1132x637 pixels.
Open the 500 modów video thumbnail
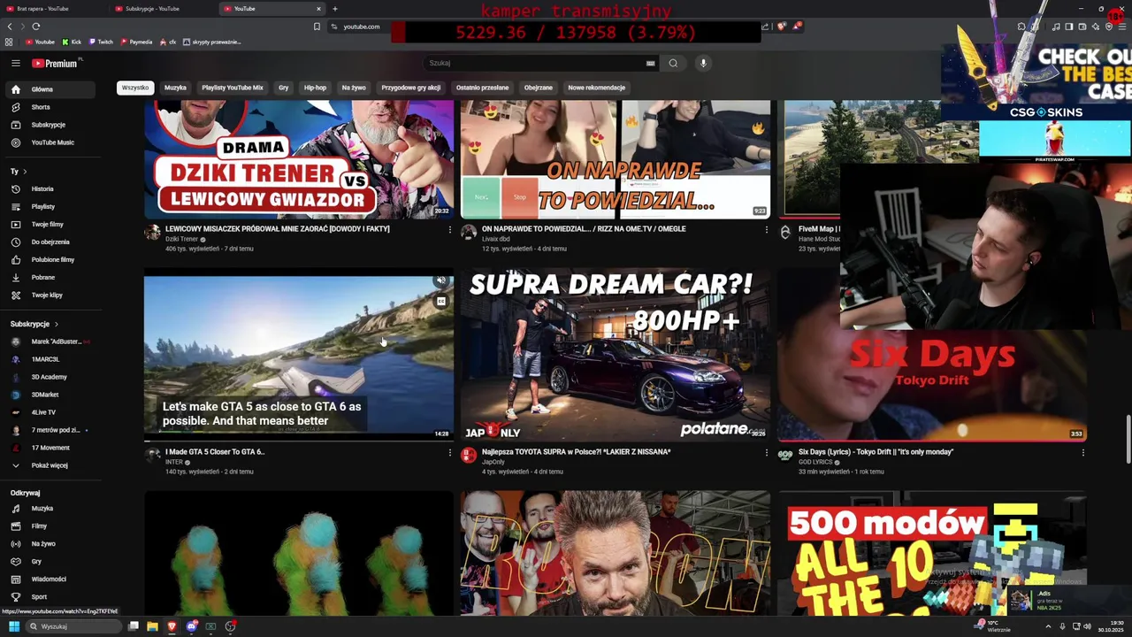(x=932, y=553)
